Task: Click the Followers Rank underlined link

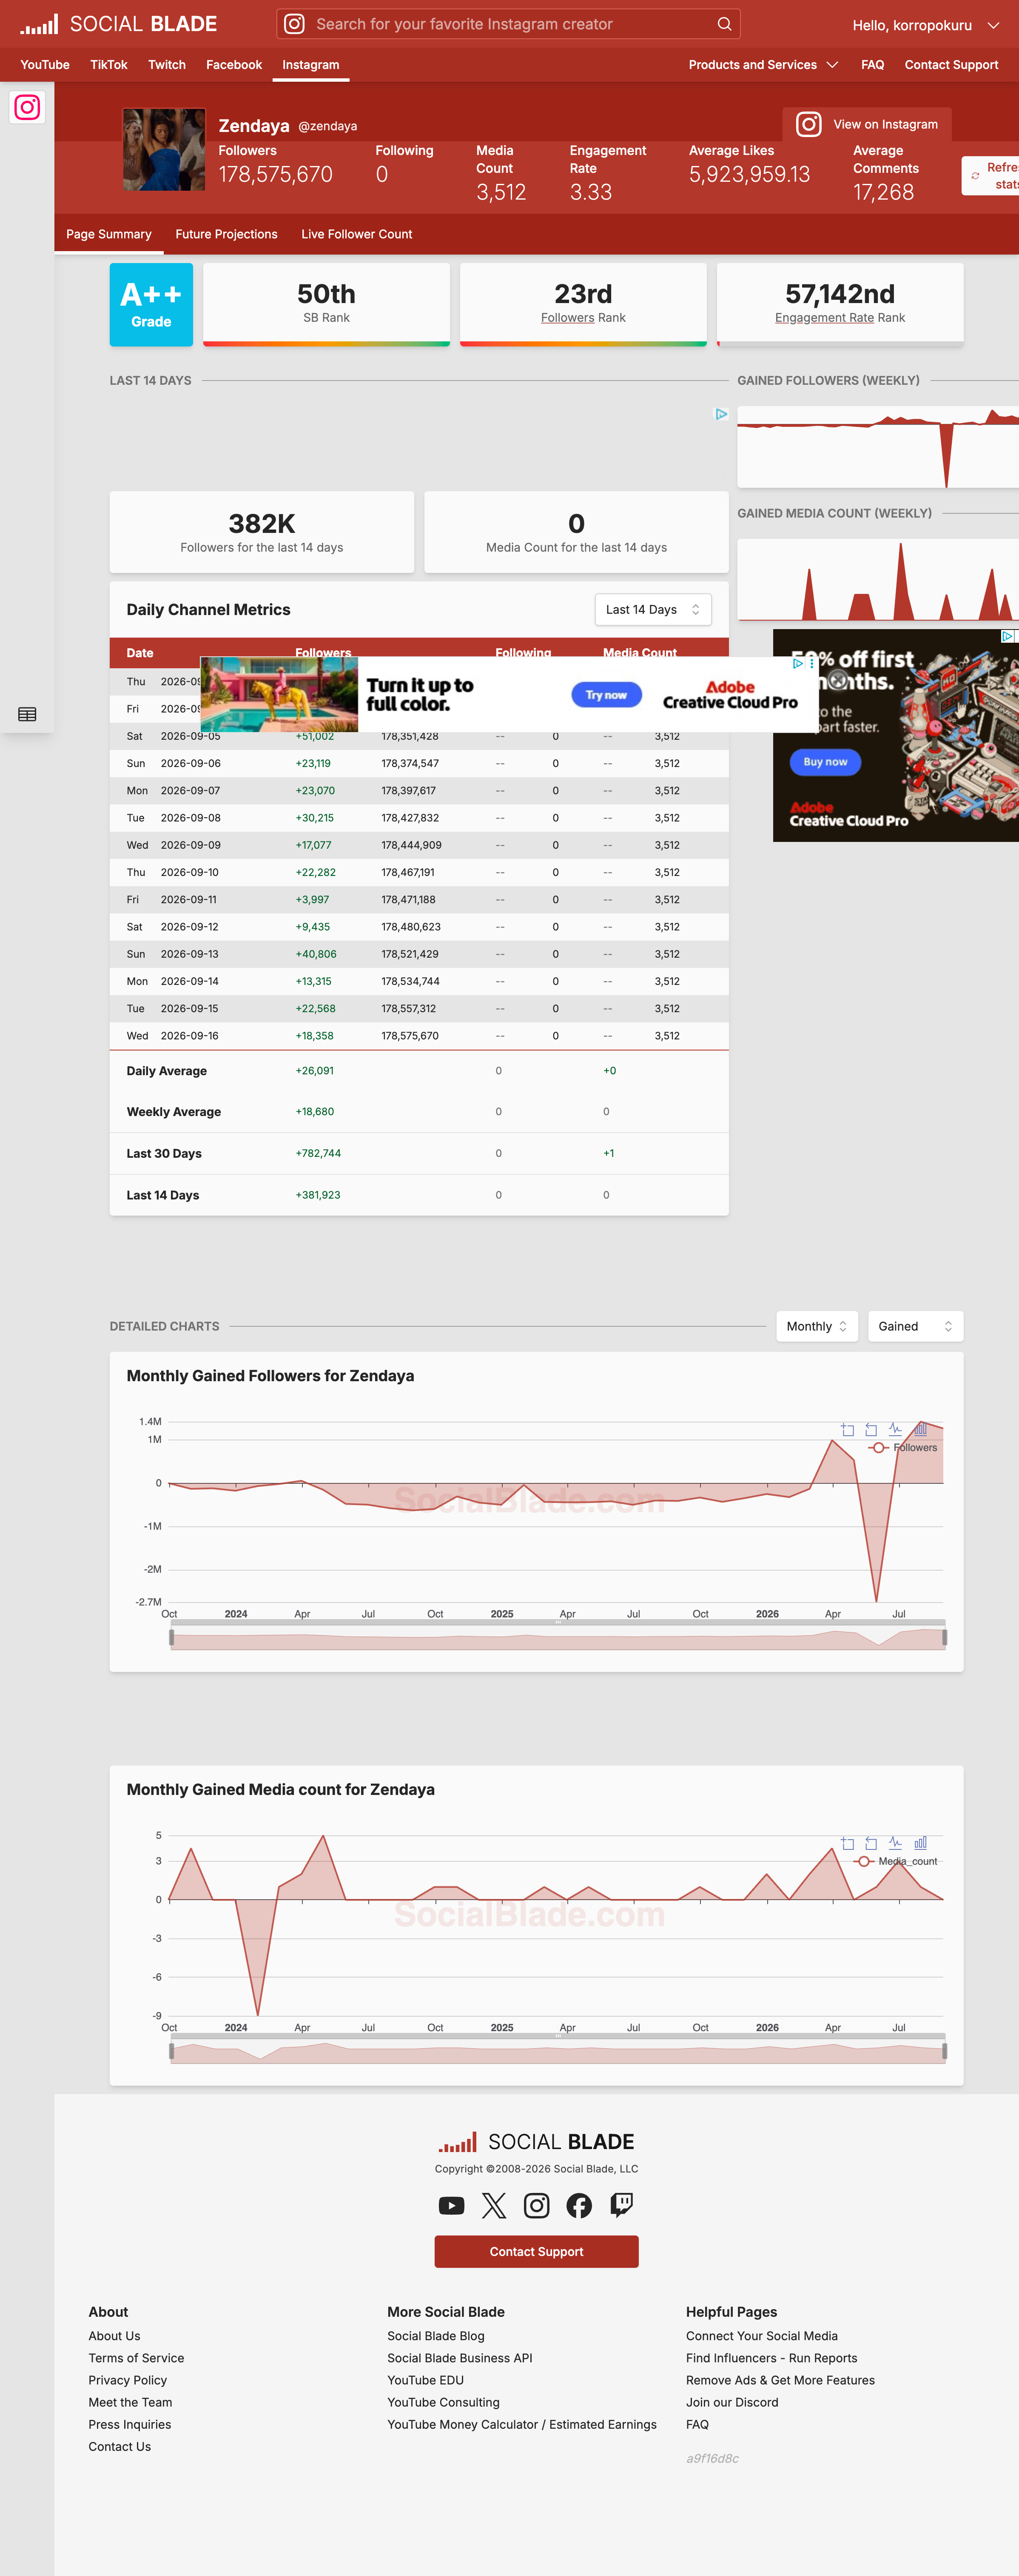Action: point(567,318)
